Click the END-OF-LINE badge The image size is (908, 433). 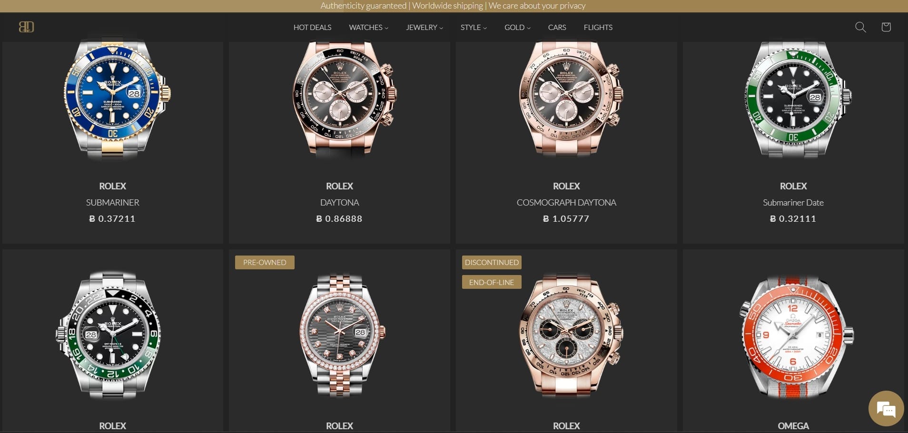pos(492,282)
